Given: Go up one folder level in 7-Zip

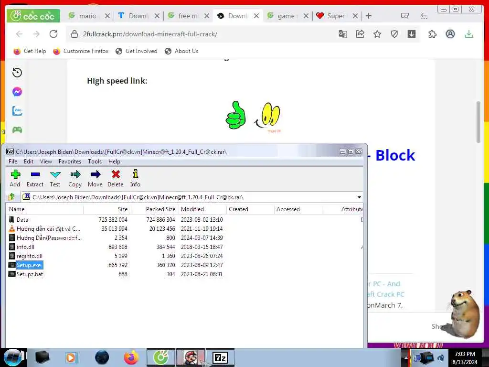Looking at the screenshot, I should (12, 197).
